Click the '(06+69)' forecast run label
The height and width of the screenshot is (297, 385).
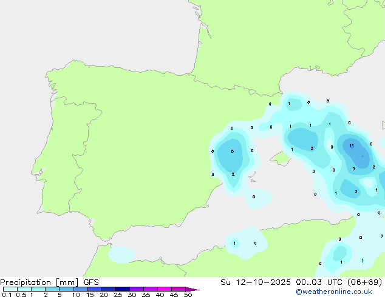point(366,282)
